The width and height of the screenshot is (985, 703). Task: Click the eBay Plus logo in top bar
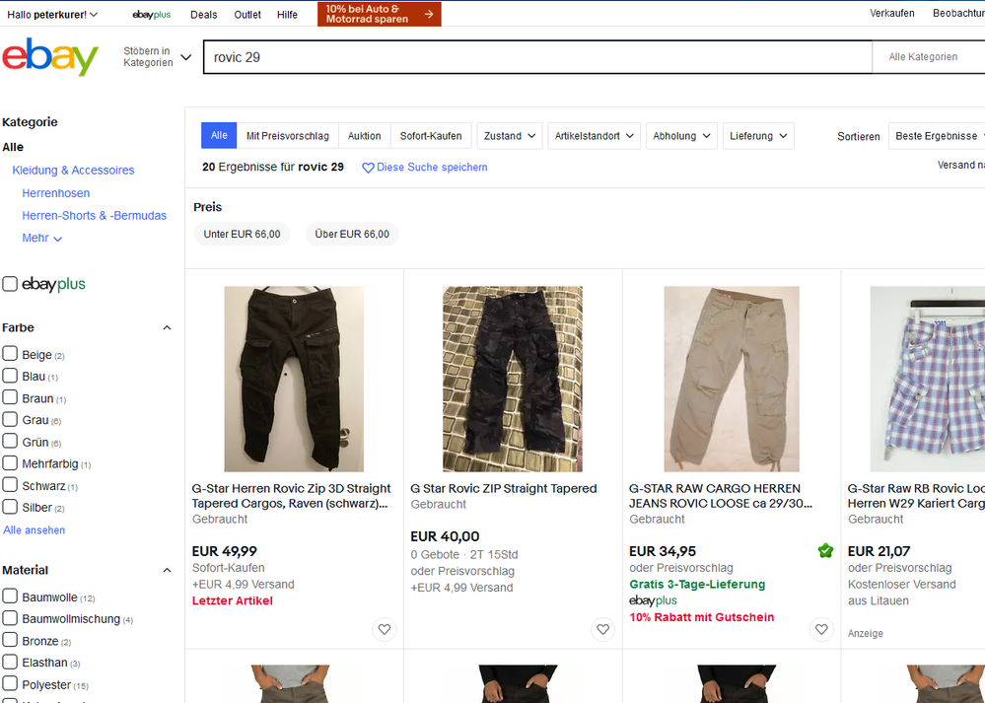151,15
